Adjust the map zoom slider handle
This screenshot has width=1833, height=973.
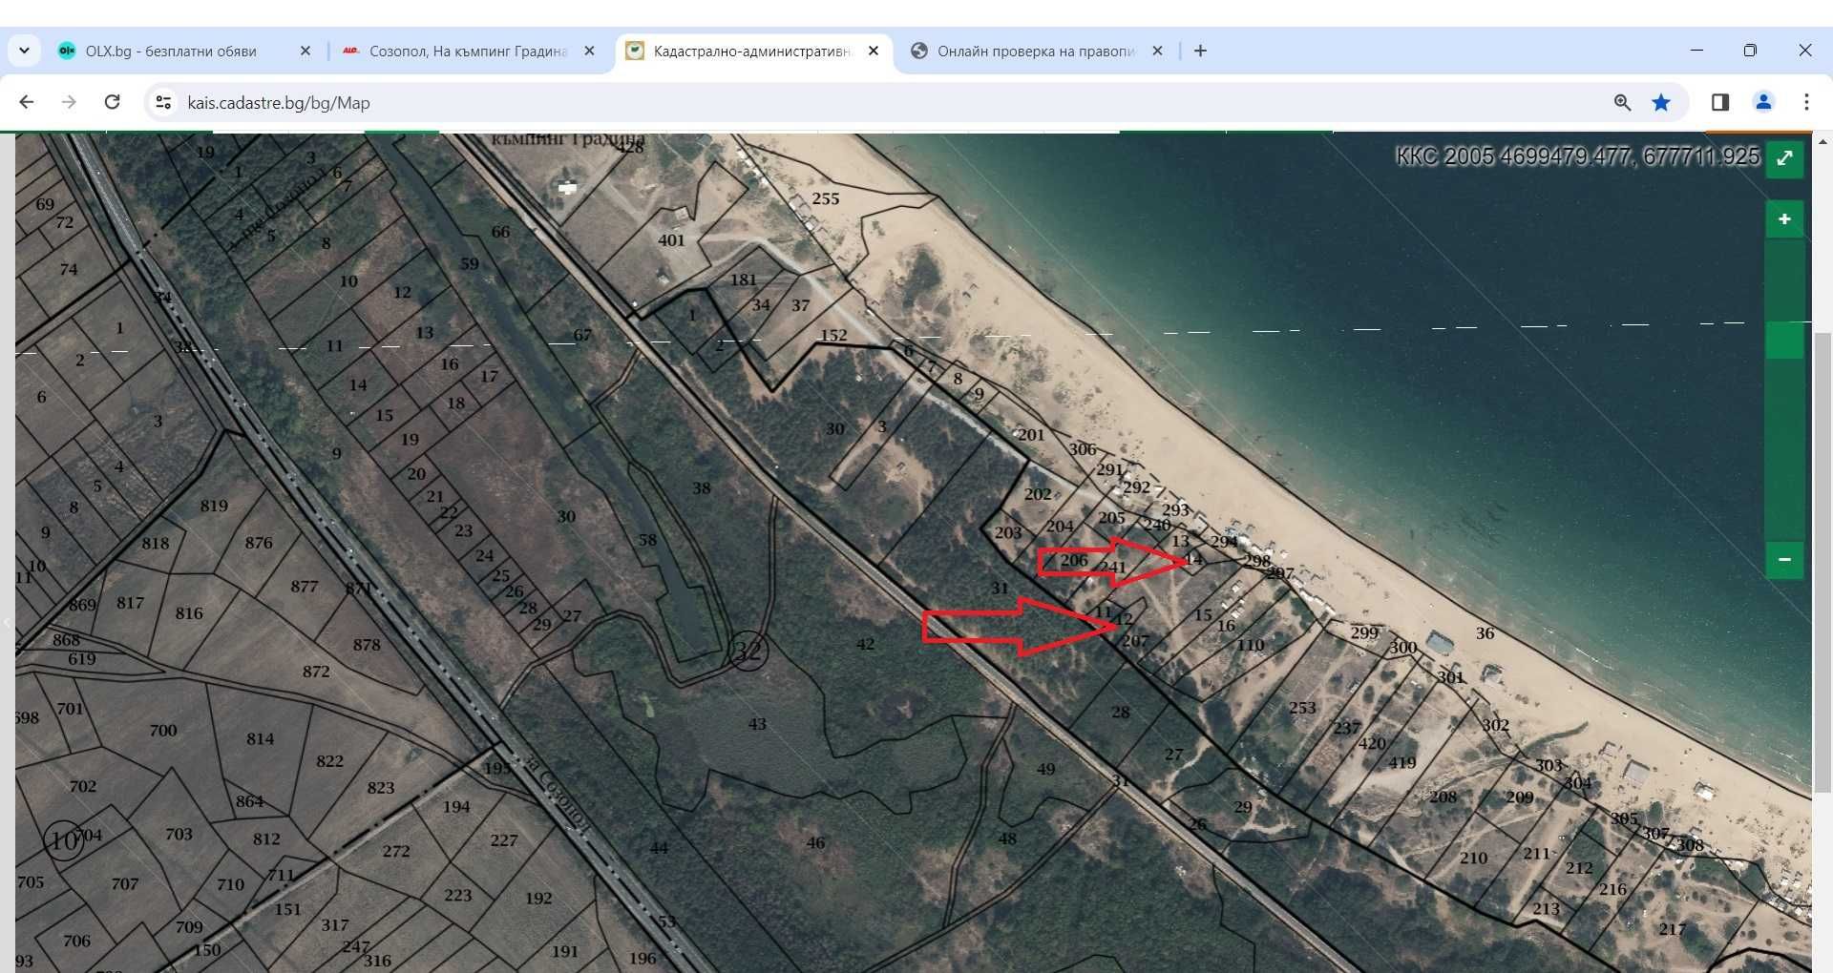coord(1784,340)
